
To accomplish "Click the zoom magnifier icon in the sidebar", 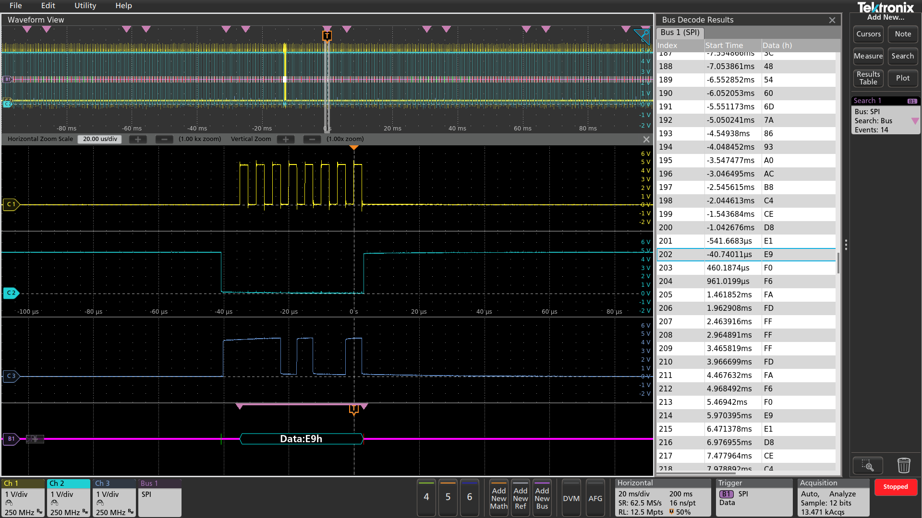I will click(867, 465).
